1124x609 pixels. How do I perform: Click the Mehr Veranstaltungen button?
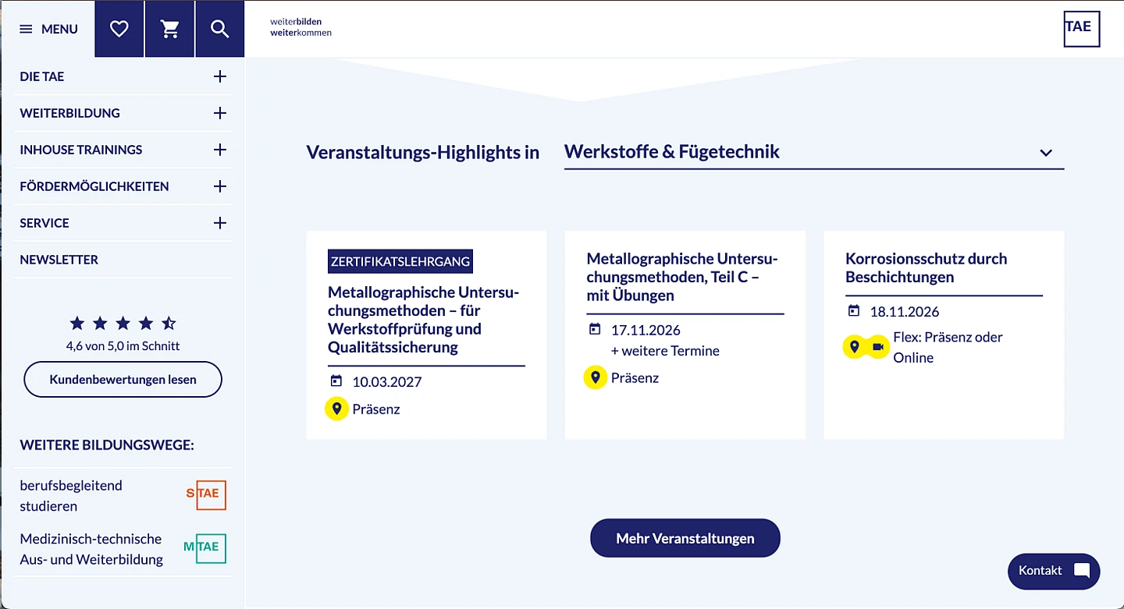pyautogui.click(x=685, y=538)
